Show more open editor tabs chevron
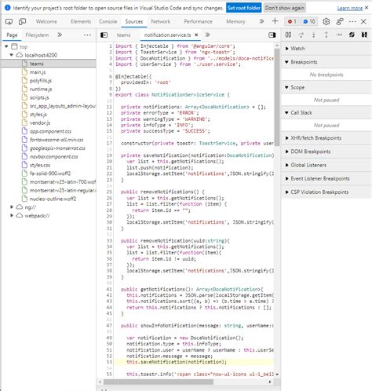The height and width of the screenshot is (391, 372). pos(207,35)
